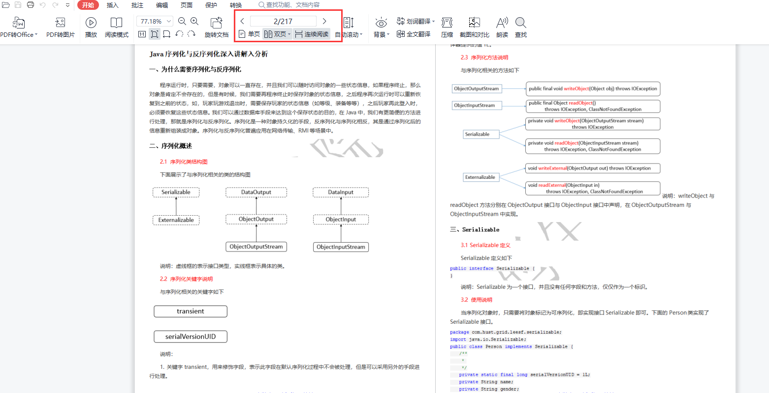Expand the 背景 dropdown arrow

click(x=388, y=34)
